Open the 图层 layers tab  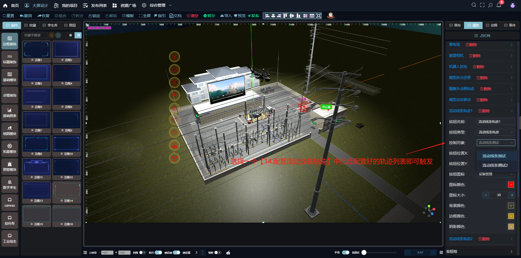coord(70,25)
